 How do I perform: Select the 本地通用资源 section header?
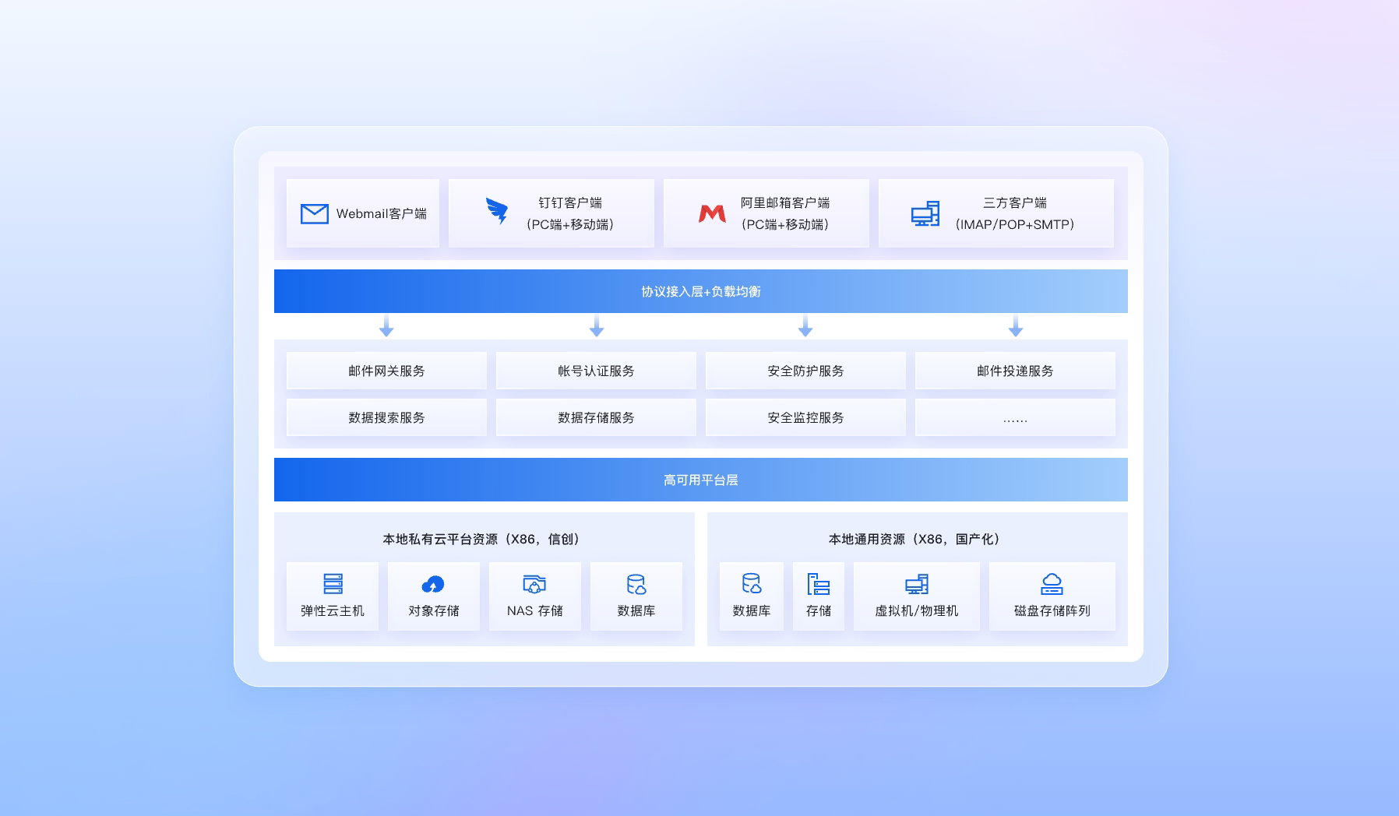click(916, 538)
